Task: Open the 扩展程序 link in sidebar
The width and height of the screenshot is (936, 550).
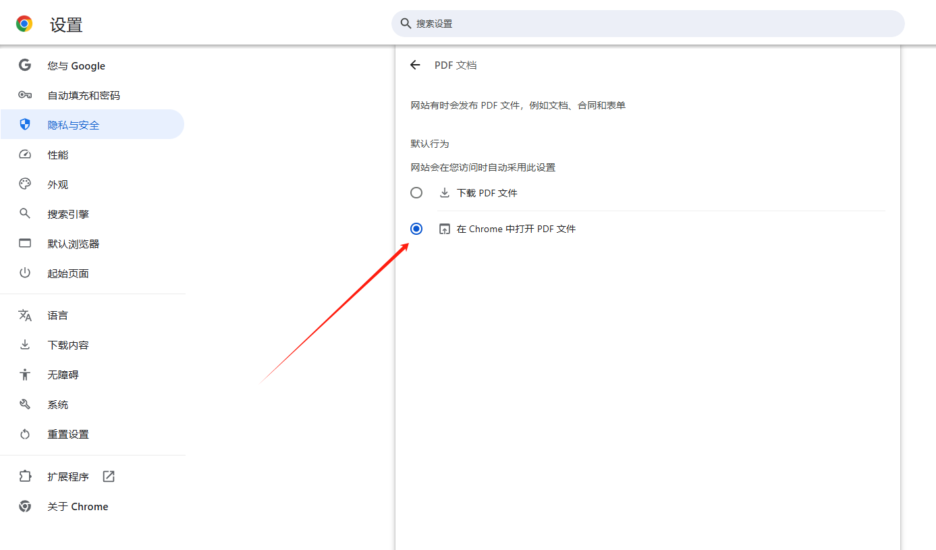Action: pyautogui.click(x=92, y=476)
